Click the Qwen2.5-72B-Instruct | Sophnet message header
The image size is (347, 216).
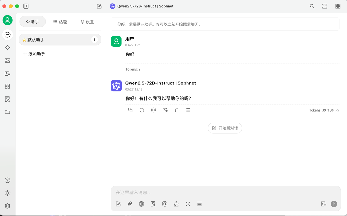[x=160, y=83]
